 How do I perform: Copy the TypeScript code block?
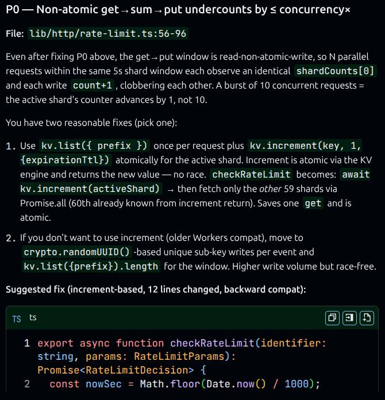(332, 318)
